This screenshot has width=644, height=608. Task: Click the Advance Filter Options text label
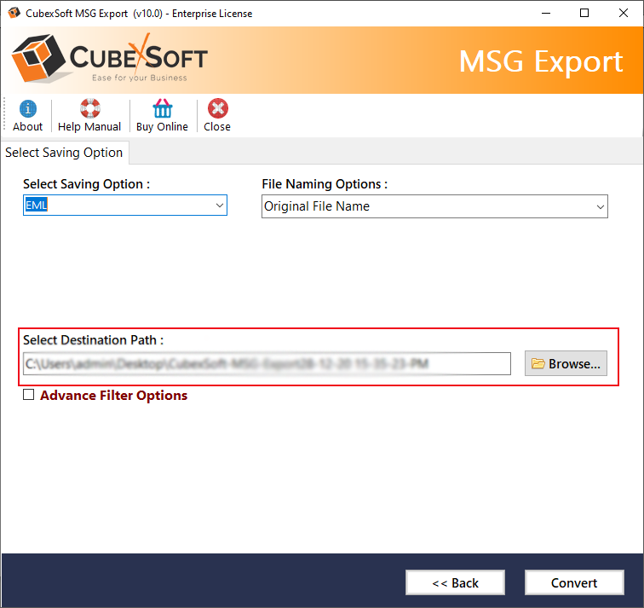click(x=113, y=396)
